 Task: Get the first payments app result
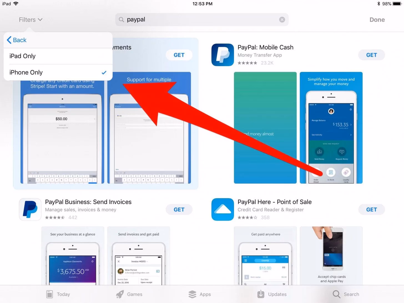click(179, 55)
